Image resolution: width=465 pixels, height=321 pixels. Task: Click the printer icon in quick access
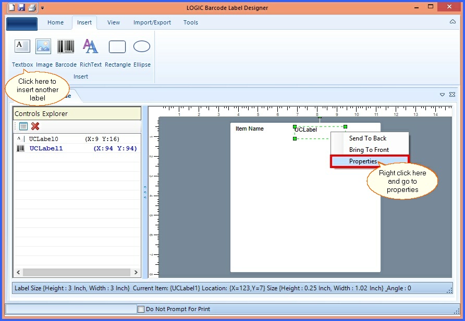pos(32,7)
